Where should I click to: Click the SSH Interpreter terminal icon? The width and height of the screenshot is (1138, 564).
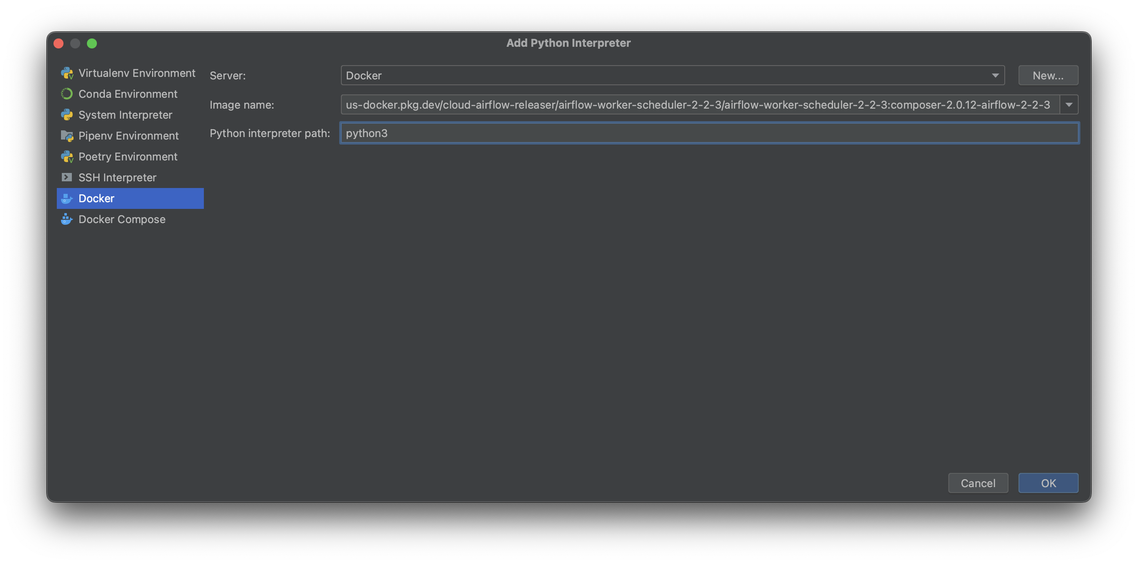point(67,178)
